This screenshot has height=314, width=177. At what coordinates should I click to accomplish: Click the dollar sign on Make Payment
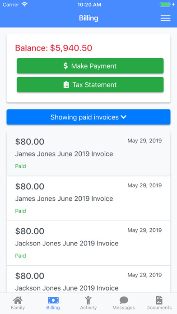(x=65, y=66)
